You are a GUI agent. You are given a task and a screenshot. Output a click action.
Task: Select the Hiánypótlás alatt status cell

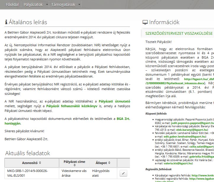103,173
